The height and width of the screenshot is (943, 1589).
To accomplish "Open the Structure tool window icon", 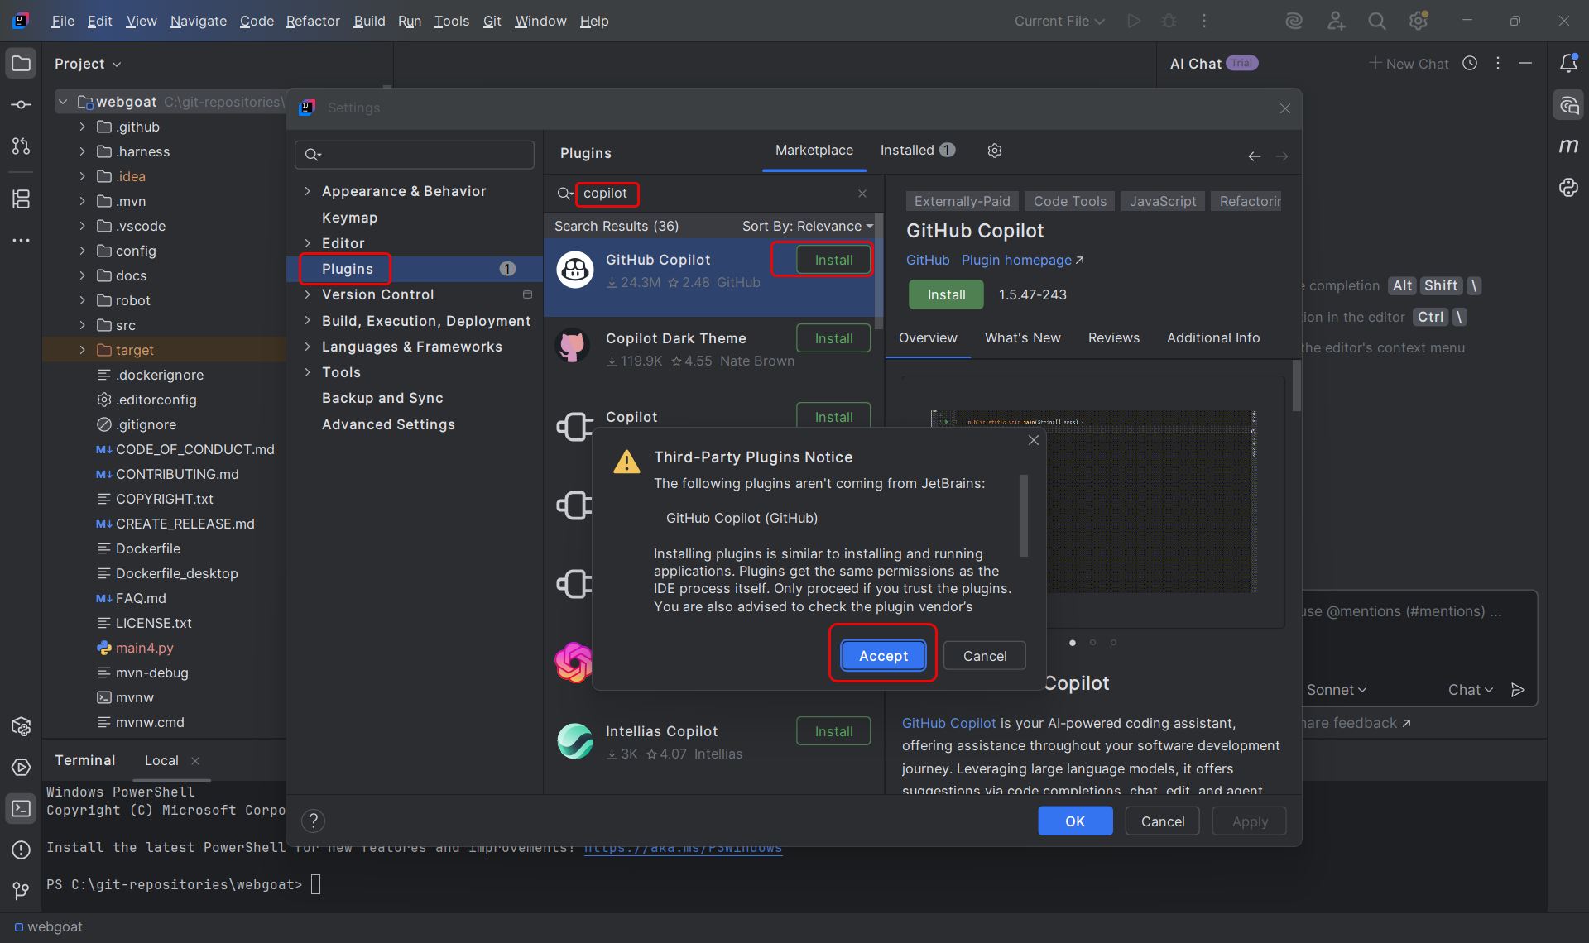I will [22, 199].
